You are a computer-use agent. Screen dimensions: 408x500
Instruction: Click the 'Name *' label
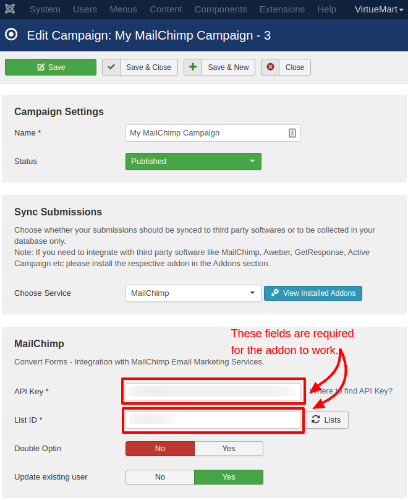[x=28, y=133]
